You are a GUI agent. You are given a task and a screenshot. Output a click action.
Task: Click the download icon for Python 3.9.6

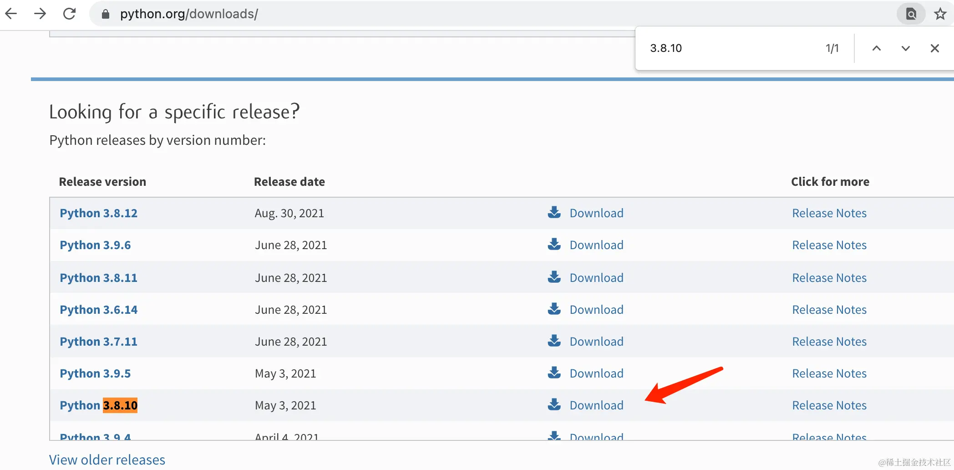[554, 244]
